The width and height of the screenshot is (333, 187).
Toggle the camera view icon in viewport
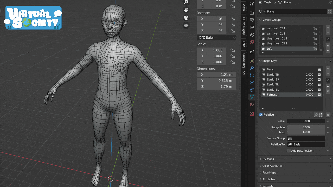tap(186, 18)
